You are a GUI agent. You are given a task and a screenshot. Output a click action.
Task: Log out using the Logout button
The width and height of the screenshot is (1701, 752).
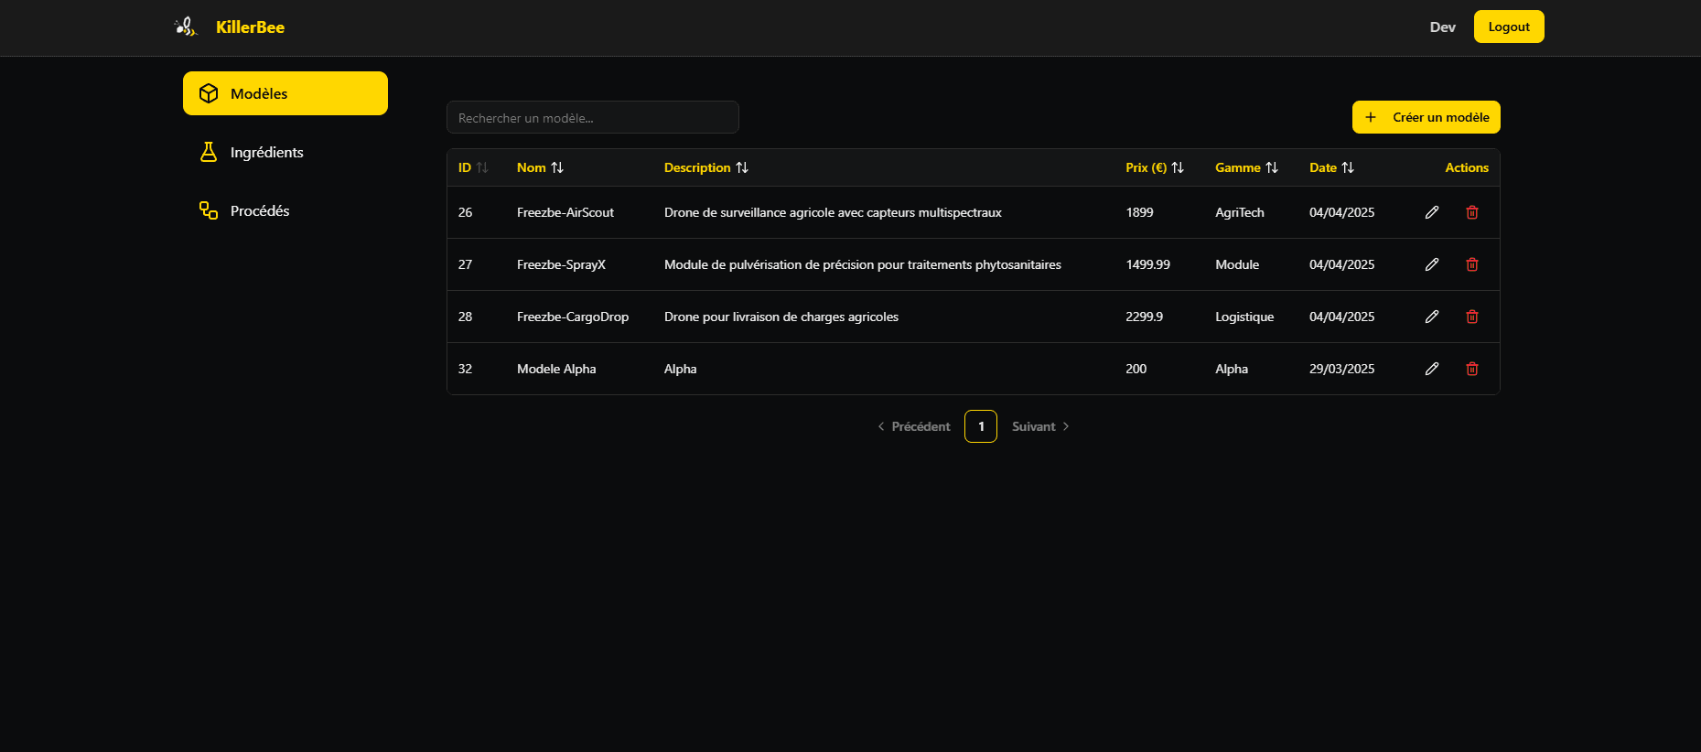click(1508, 27)
